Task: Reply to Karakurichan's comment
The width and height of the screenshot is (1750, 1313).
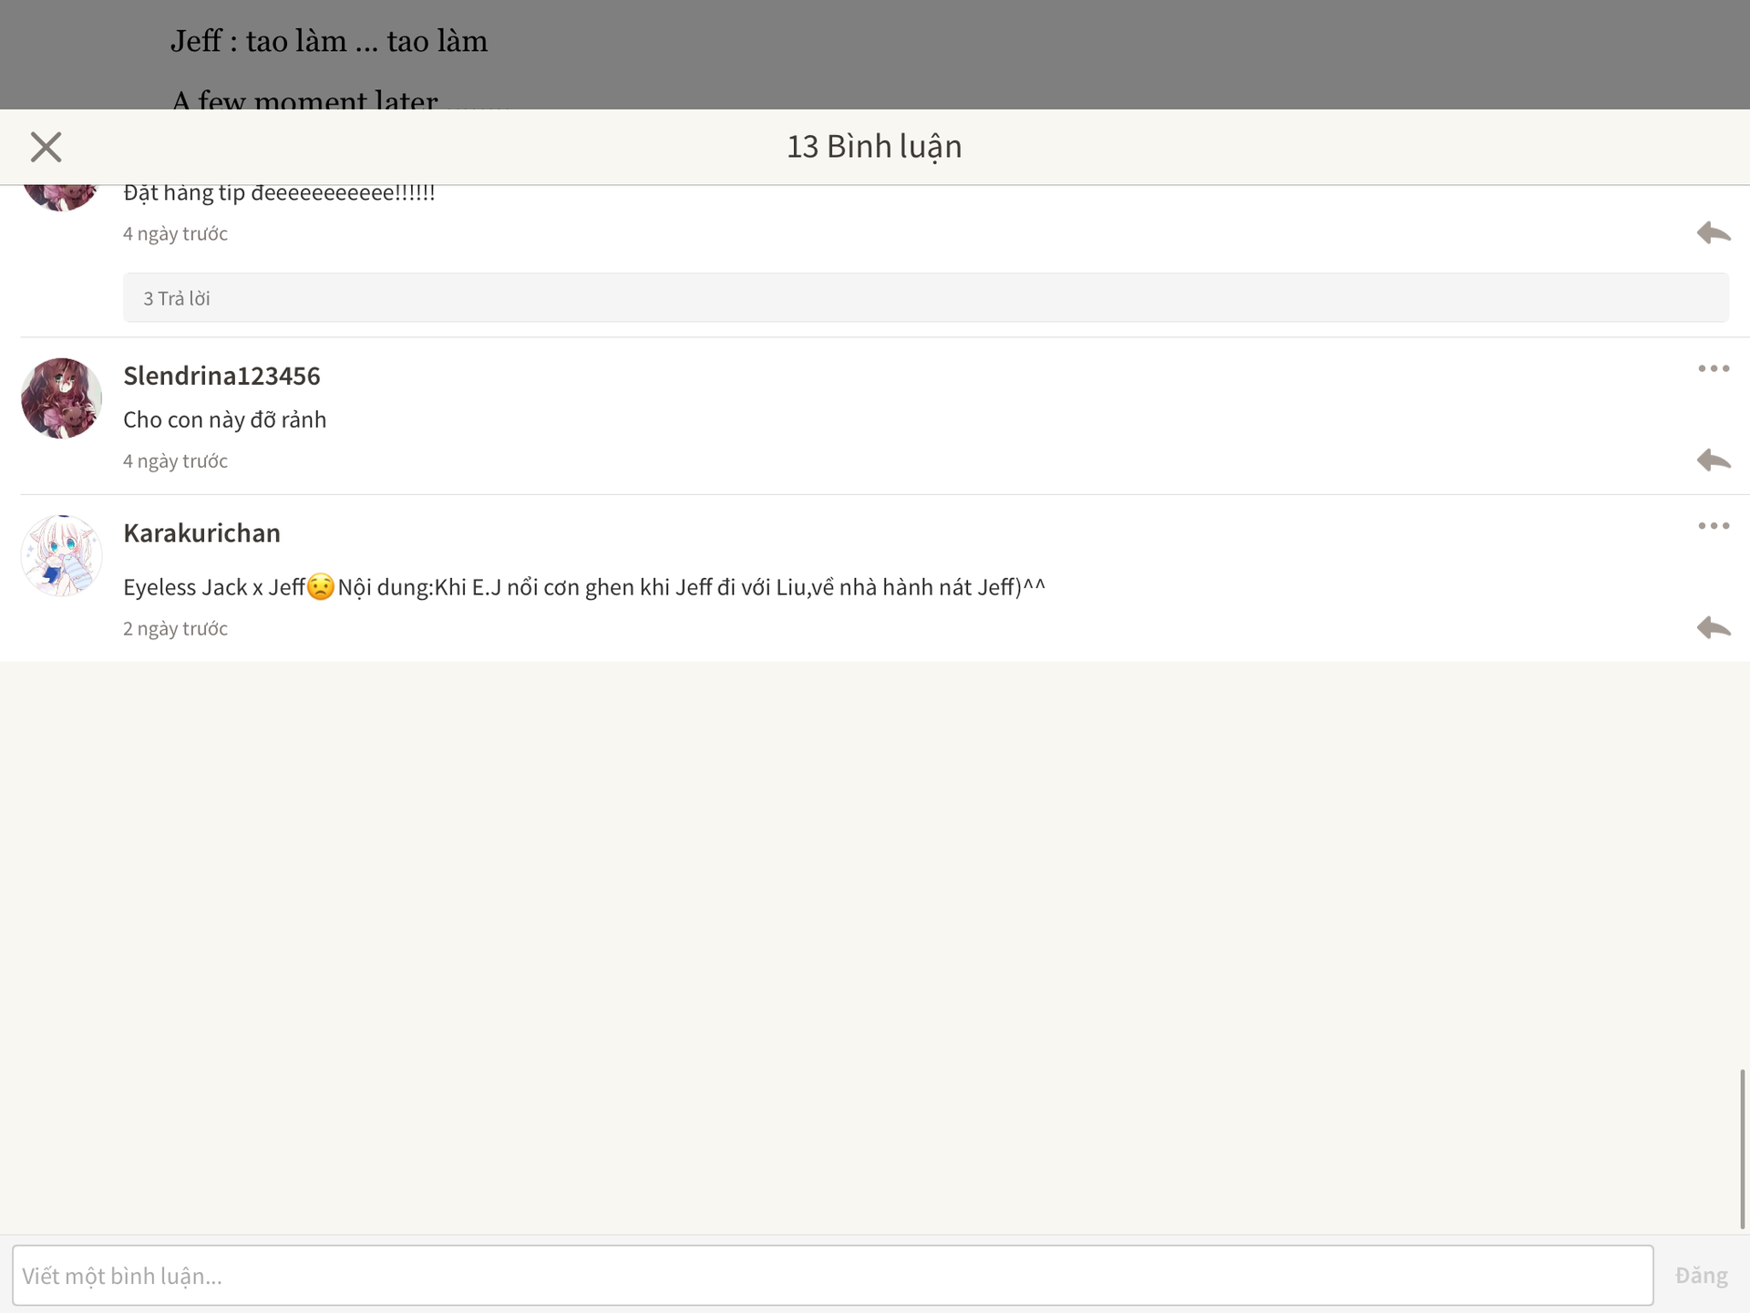Action: pyautogui.click(x=1713, y=627)
